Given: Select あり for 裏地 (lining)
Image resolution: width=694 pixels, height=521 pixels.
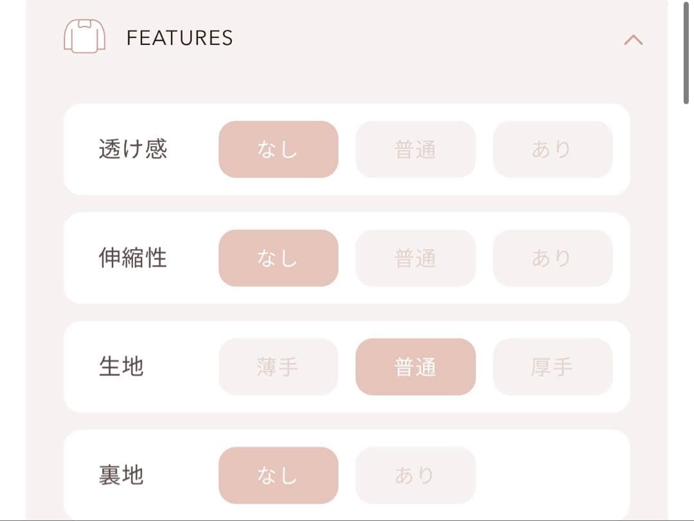Looking at the screenshot, I should [416, 475].
